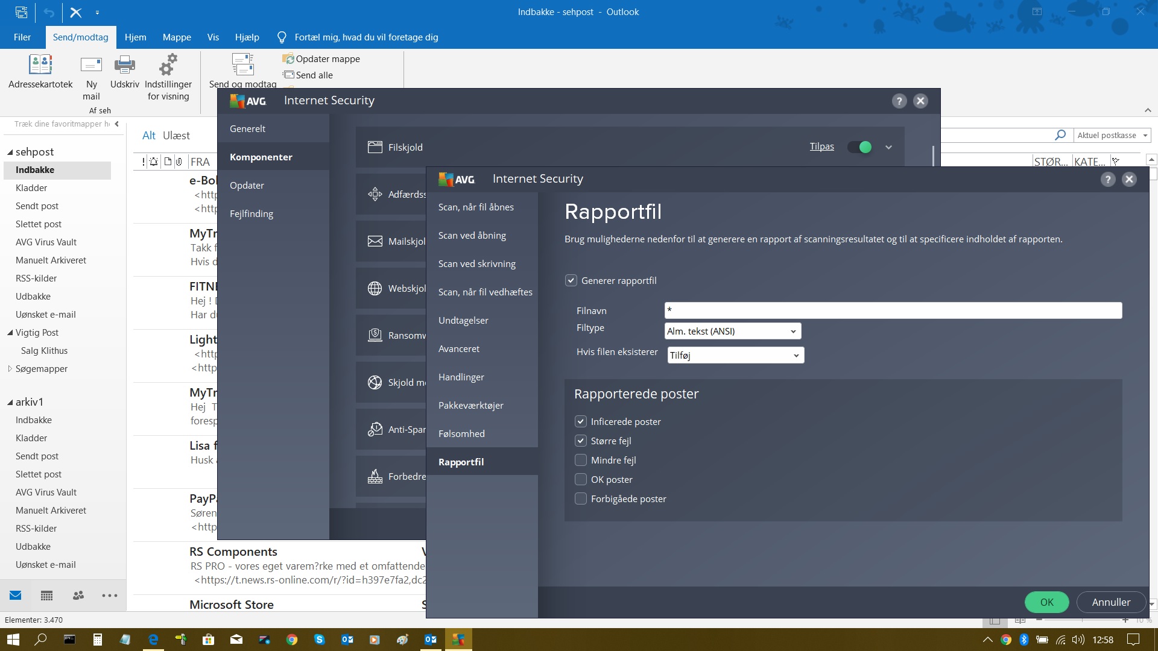Click the Forbedret firewall component icon
The height and width of the screenshot is (651, 1158).
[375, 476]
